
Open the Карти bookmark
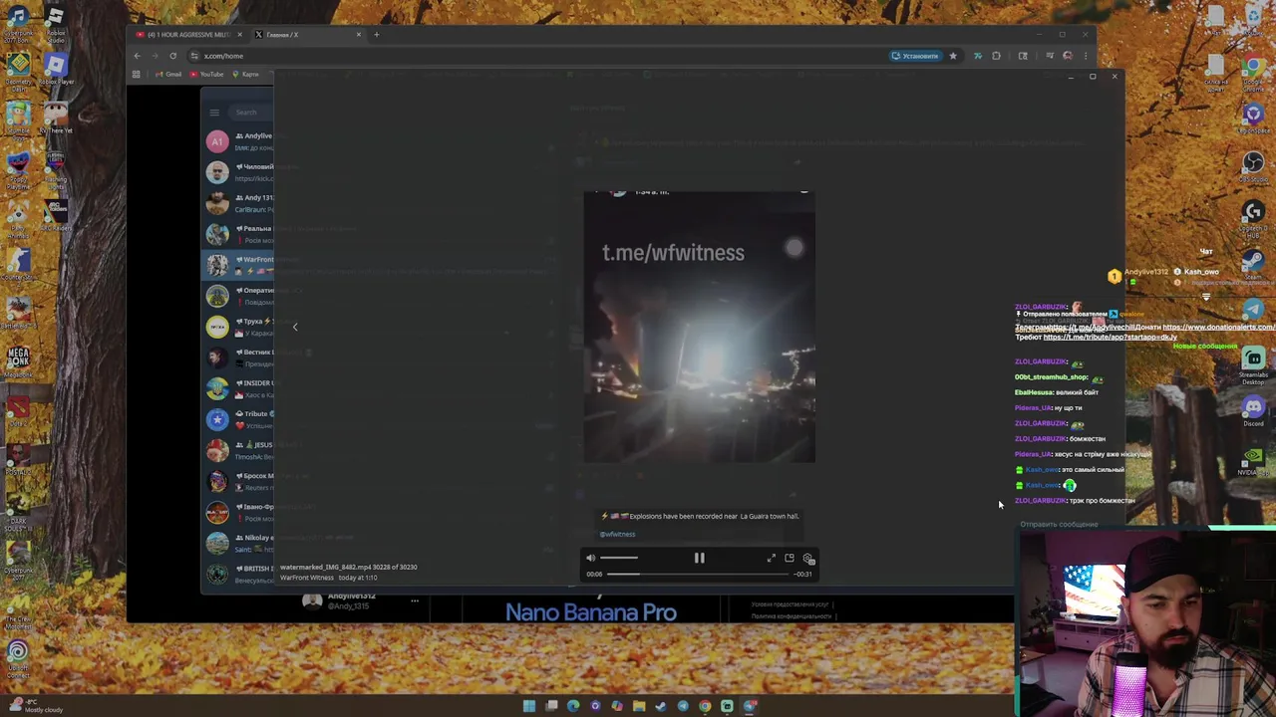pyautogui.click(x=246, y=75)
